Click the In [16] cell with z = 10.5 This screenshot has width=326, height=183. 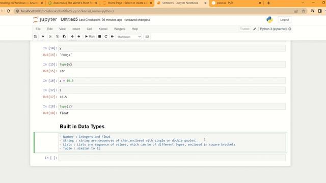coord(172,80)
